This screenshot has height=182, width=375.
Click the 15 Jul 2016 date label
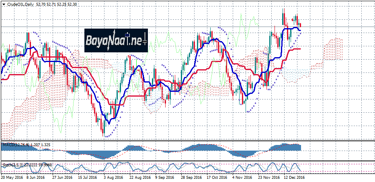point(88,177)
